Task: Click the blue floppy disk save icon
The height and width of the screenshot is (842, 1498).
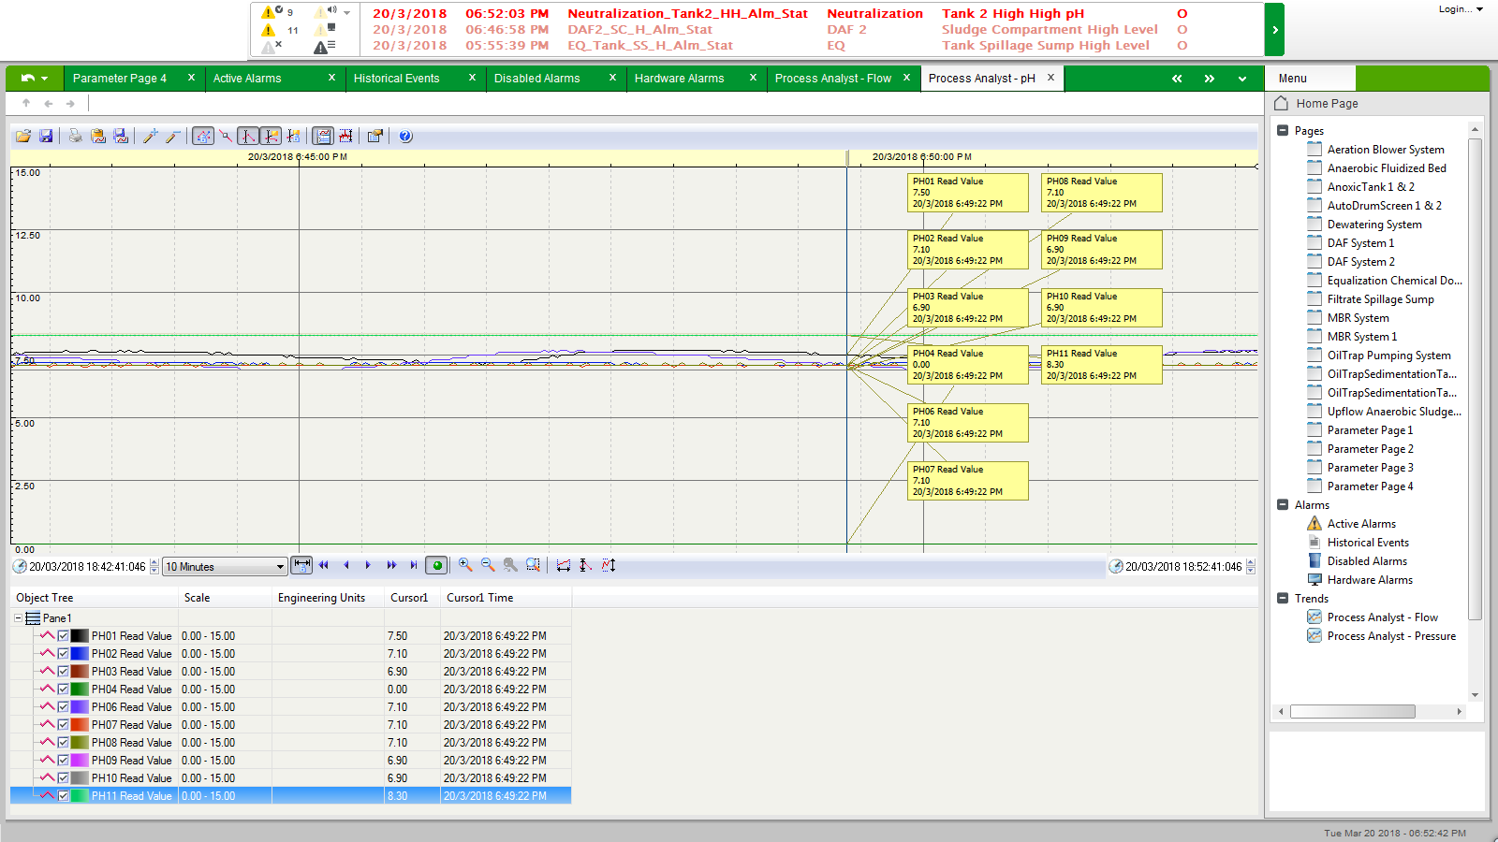Action: click(46, 137)
